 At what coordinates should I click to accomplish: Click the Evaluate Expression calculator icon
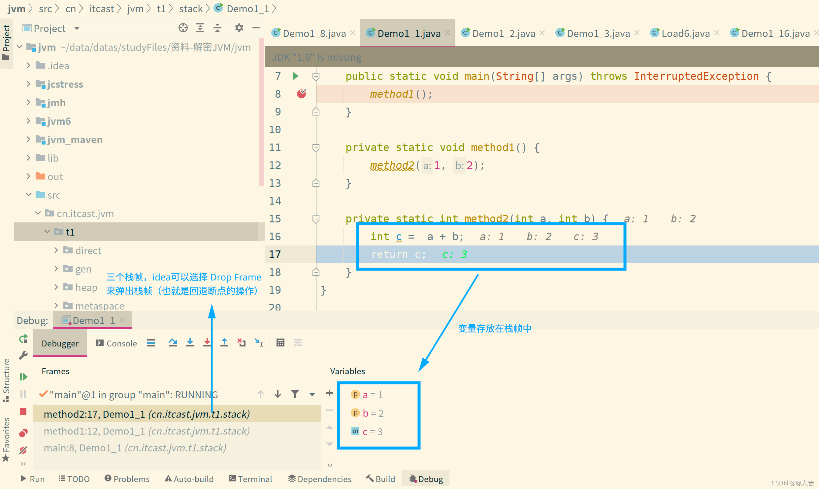(x=280, y=342)
